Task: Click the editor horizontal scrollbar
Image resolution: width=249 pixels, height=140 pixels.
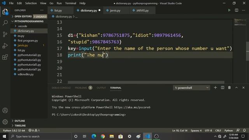Action: click(146, 82)
